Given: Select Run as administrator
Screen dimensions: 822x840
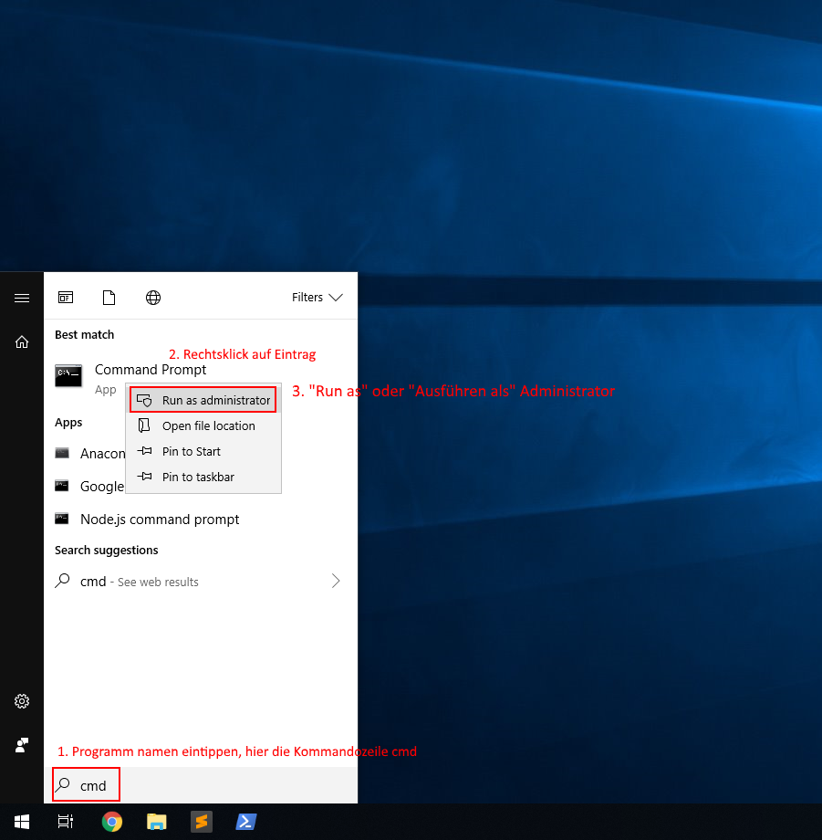Looking at the screenshot, I should click(x=215, y=400).
